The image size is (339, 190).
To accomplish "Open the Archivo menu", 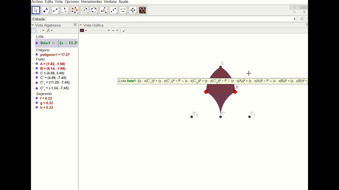I will [37, 2].
